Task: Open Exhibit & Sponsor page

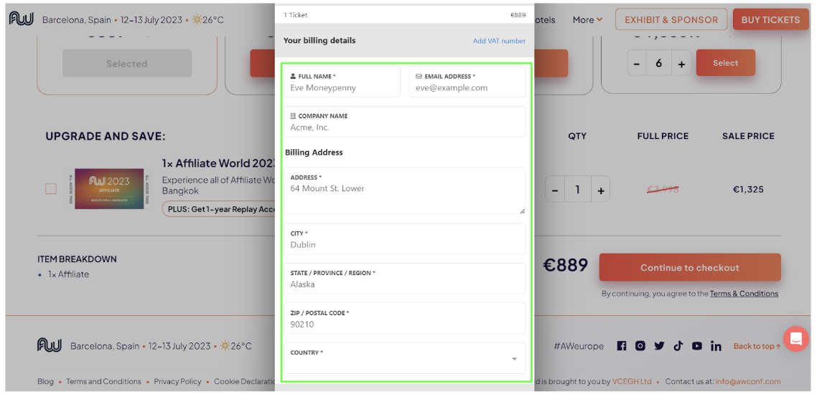Action: click(671, 20)
